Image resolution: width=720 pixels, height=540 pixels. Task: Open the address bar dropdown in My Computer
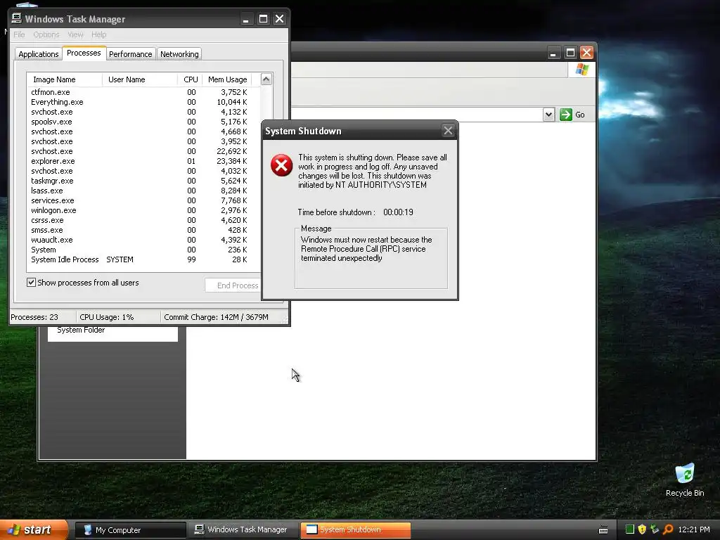[x=548, y=115]
